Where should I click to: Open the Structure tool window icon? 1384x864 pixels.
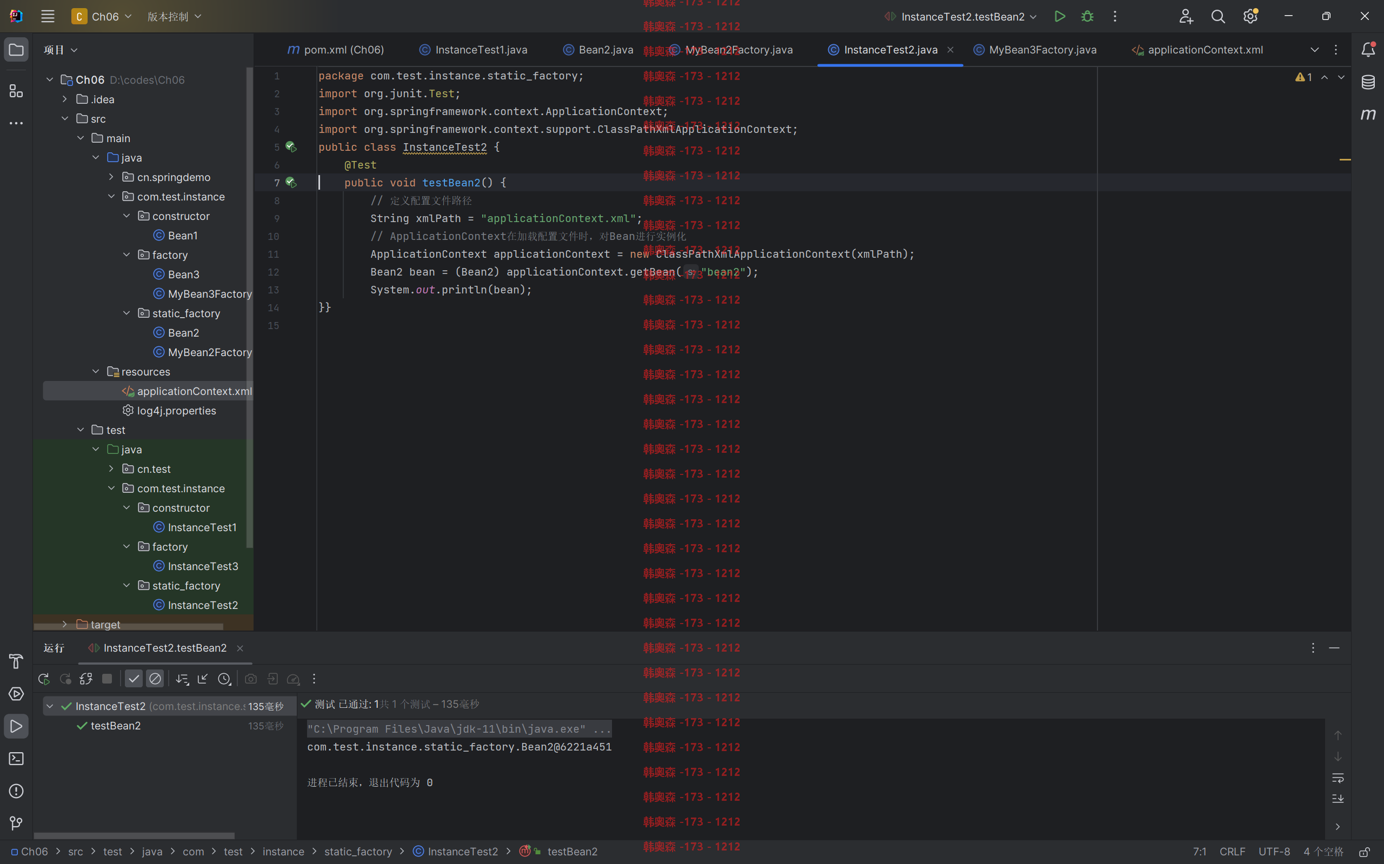click(16, 91)
